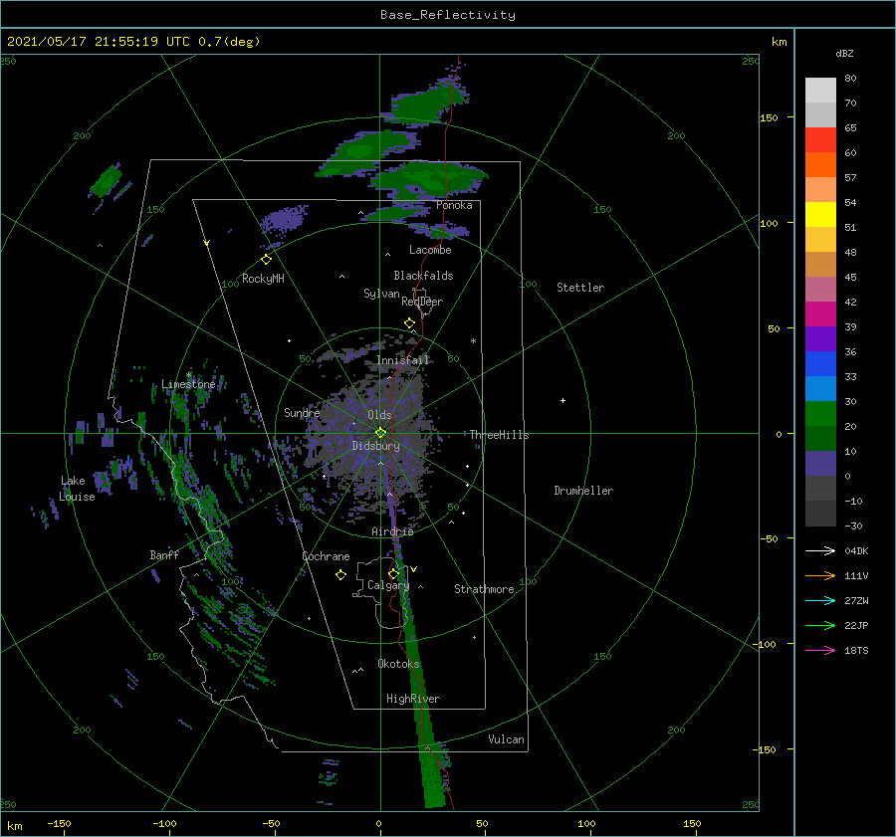The width and height of the screenshot is (896, 837).
Task: Pick the purple swatch between 39 and 36
Action: (820, 339)
